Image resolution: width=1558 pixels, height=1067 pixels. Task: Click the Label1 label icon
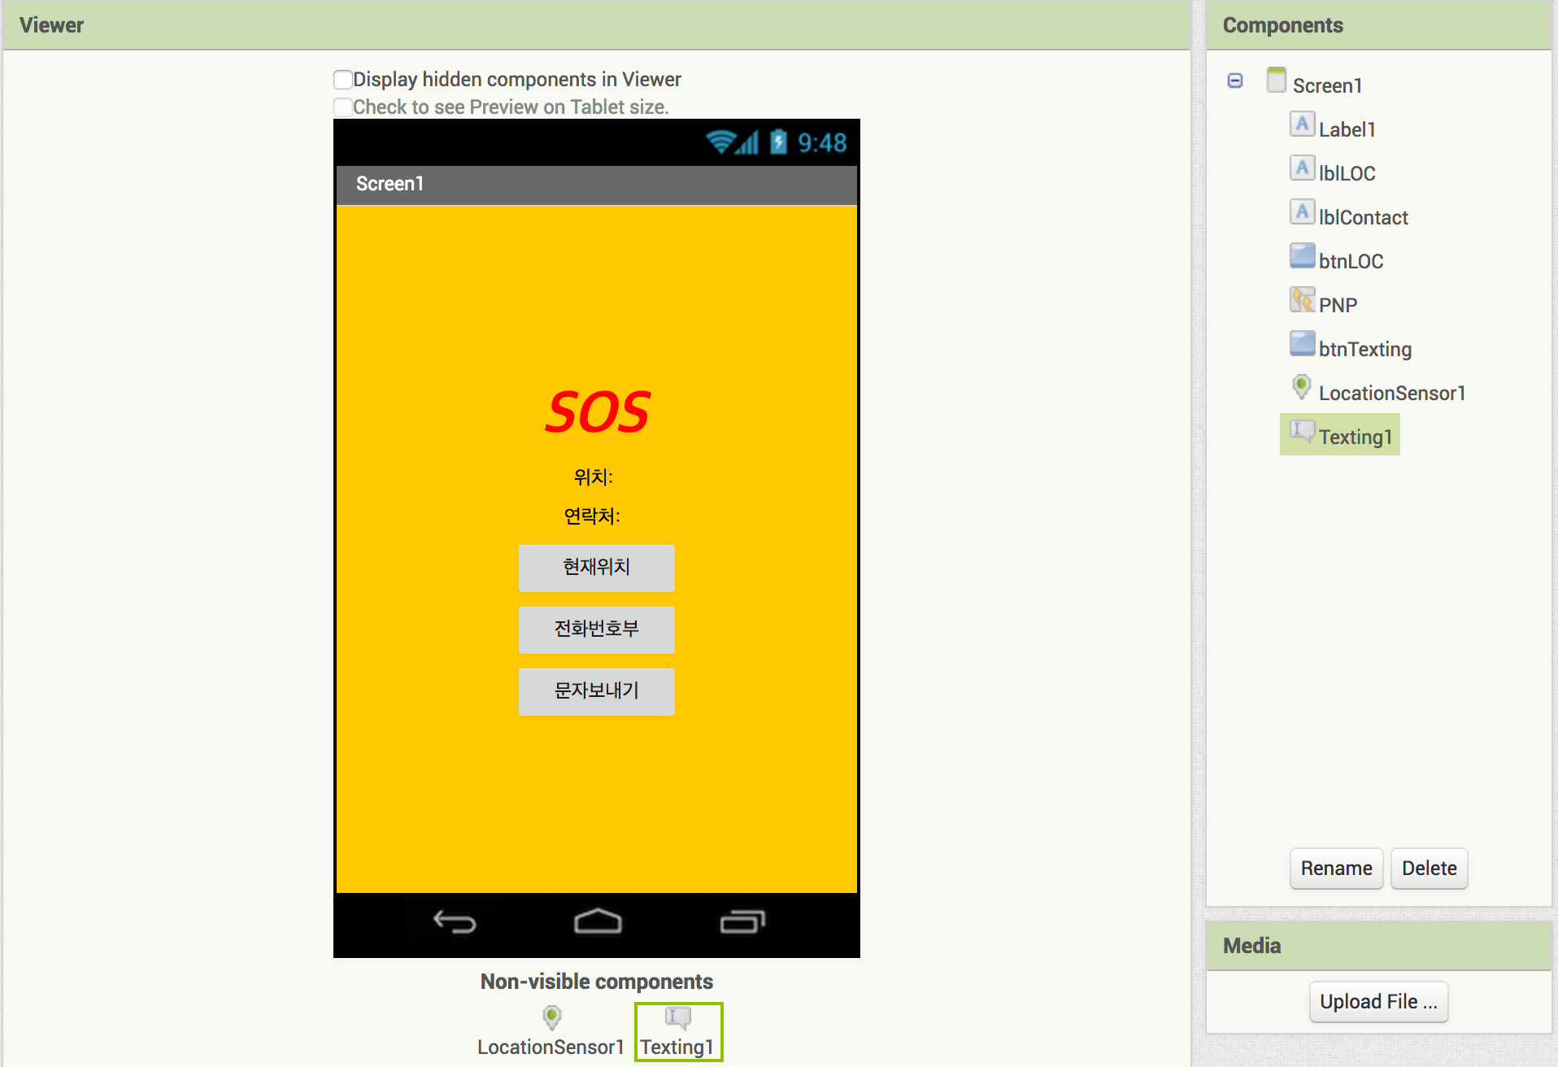point(1302,124)
